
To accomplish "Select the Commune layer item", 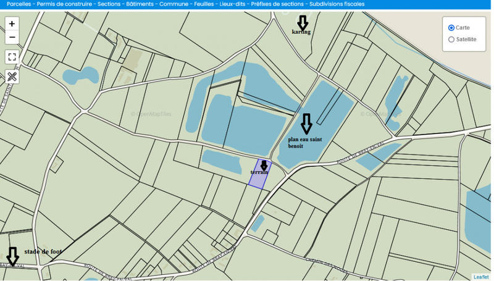I will [172, 4].
